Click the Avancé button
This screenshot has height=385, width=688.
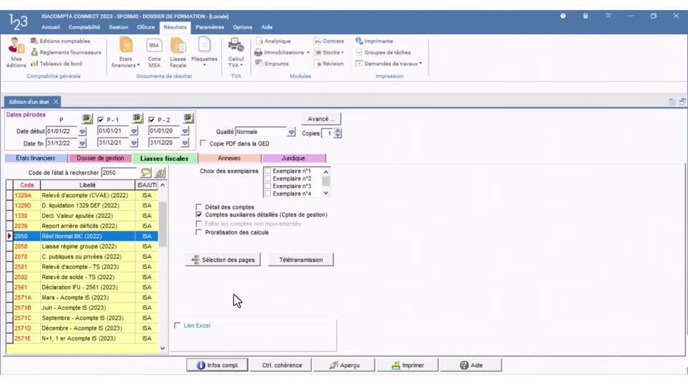321,119
